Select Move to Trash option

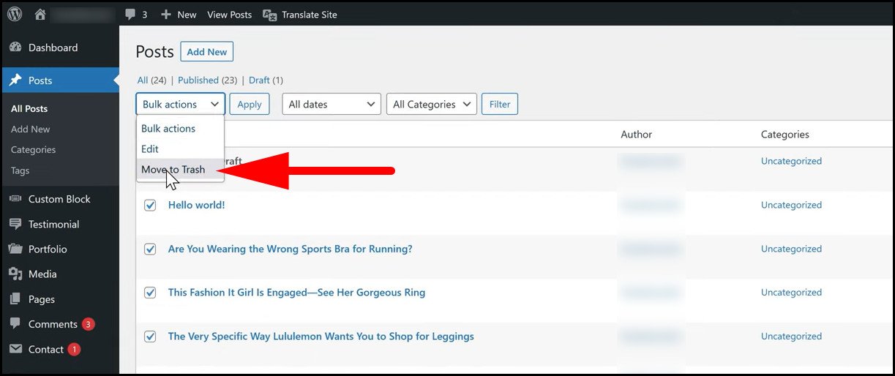173,170
